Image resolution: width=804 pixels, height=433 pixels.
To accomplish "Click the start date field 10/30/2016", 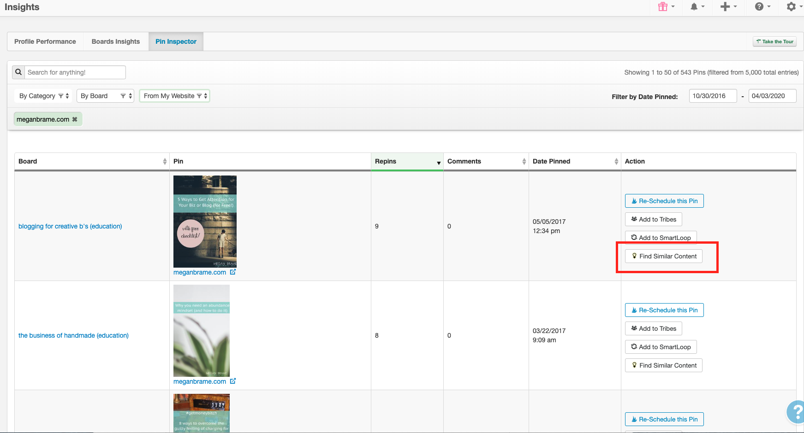I will [713, 96].
